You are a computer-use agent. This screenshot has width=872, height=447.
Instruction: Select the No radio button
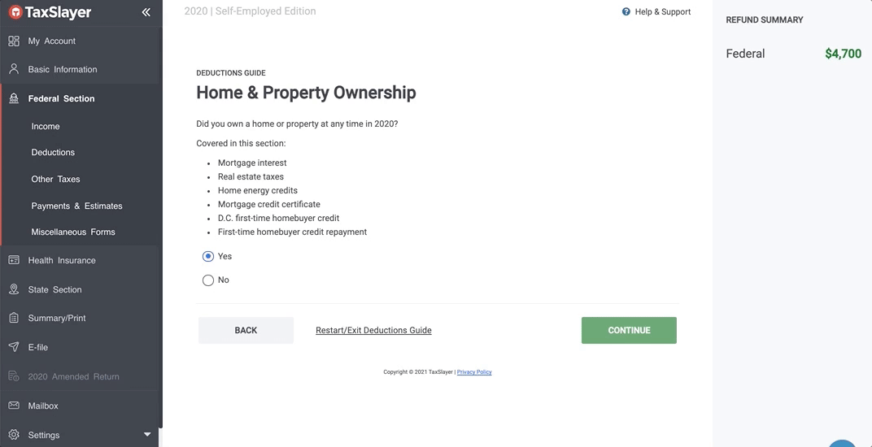coord(208,280)
